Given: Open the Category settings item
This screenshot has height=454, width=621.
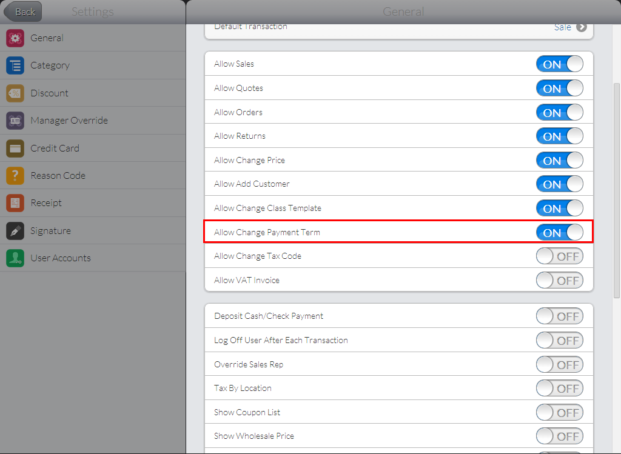Looking at the screenshot, I should coord(93,65).
